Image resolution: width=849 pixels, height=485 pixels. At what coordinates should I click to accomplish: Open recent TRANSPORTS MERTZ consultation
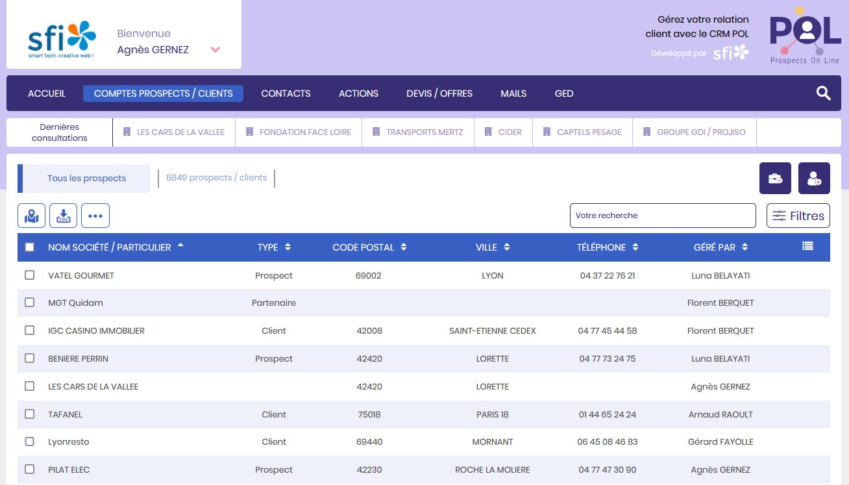click(417, 132)
